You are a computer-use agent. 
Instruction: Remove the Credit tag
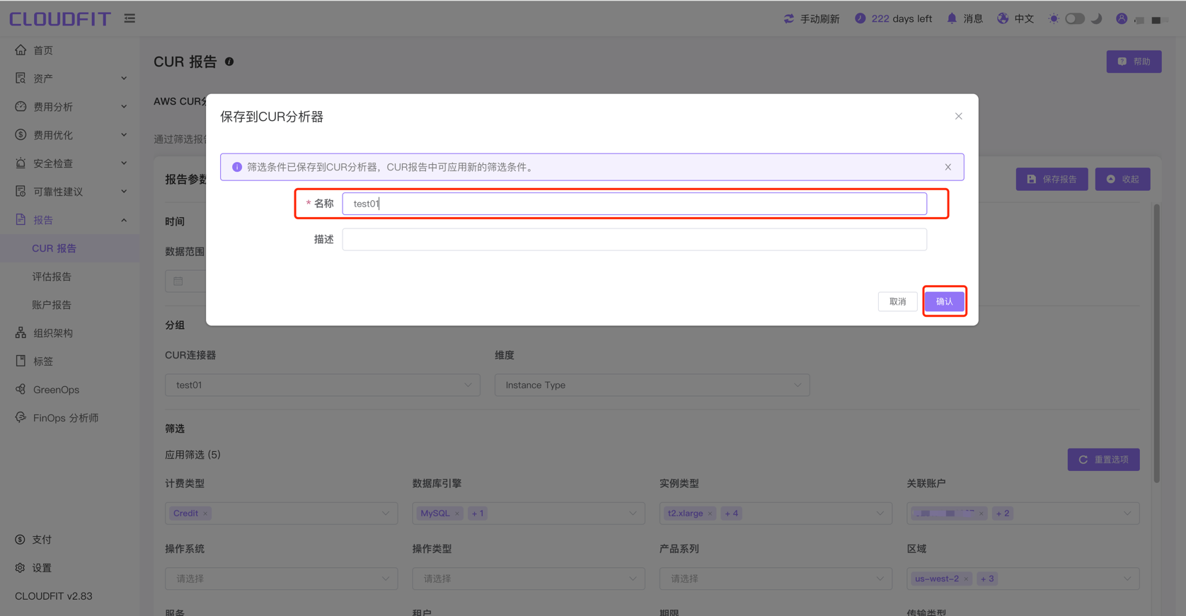tap(205, 513)
